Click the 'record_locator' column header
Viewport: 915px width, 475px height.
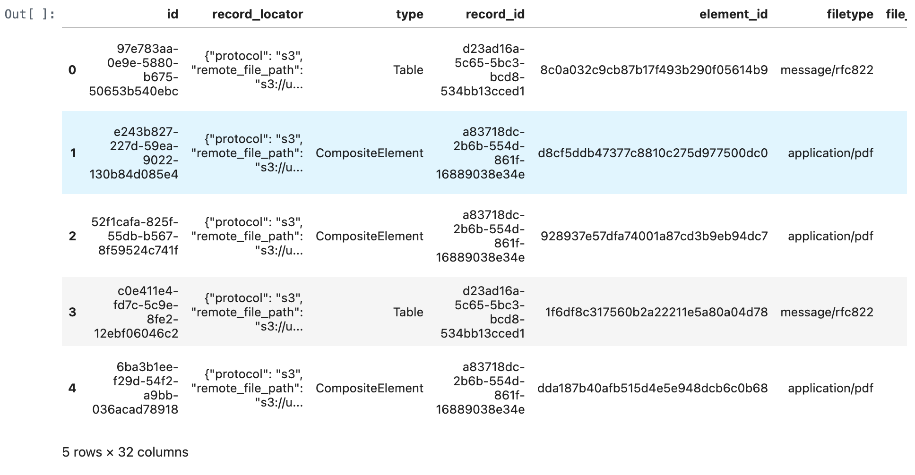click(x=257, y=14)
